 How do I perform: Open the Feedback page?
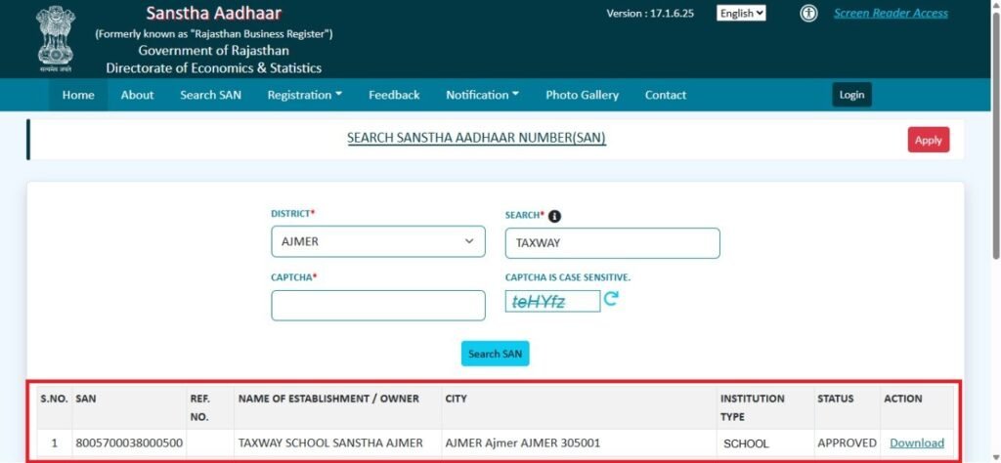(394, 95)
